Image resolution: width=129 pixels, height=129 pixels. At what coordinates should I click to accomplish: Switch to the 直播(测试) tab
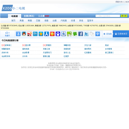click(29, 16)
